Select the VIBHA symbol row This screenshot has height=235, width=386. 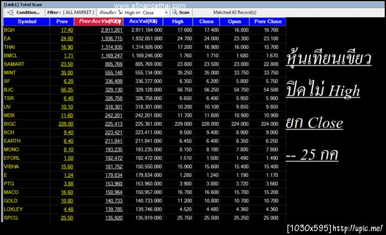(145, 167)
